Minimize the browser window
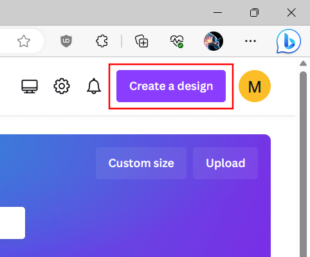 coord(217,13)
